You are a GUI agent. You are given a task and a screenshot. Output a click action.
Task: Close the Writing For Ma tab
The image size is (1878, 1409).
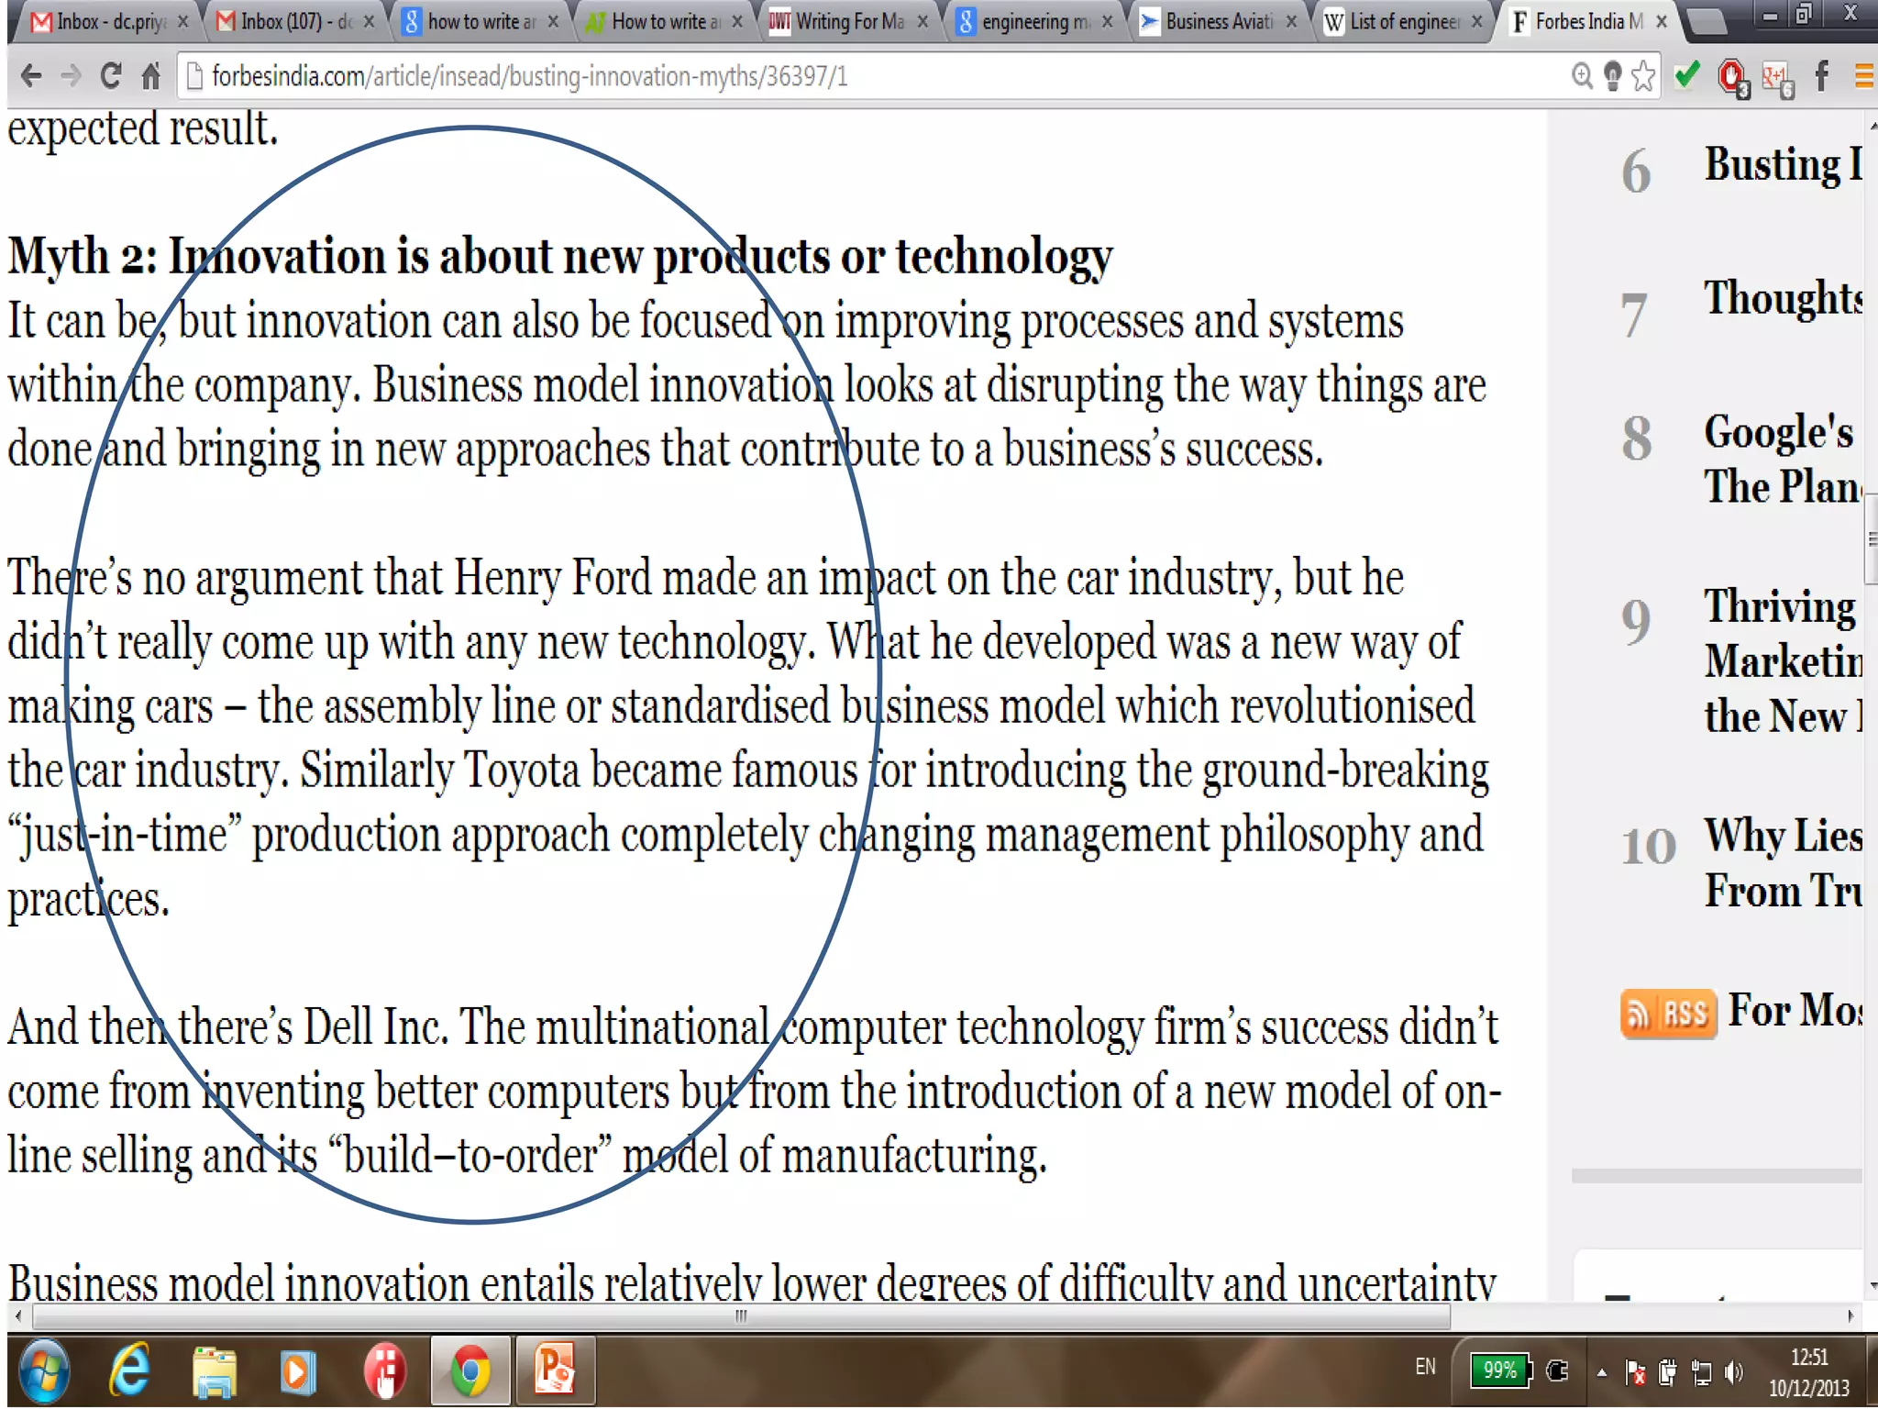point(922,21)
